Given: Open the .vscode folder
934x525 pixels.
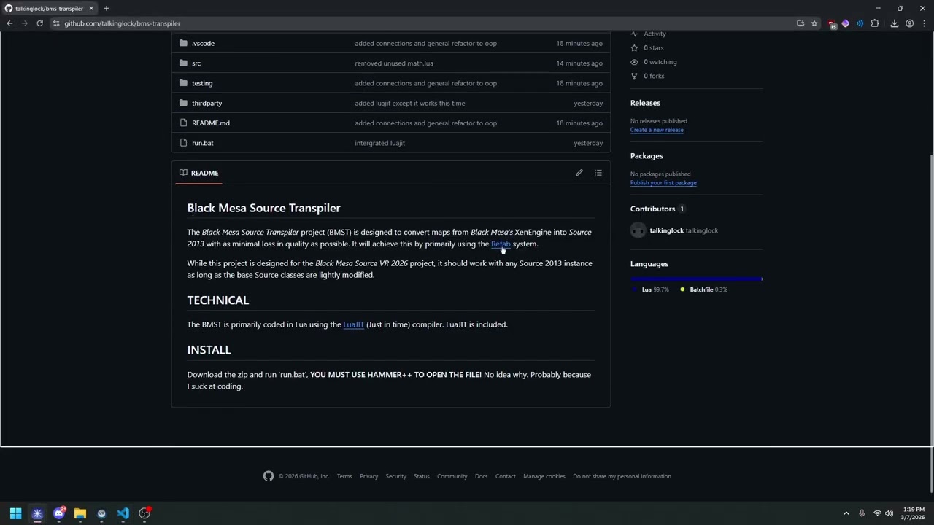Looking at the screenshot, I should pos(203,43).
